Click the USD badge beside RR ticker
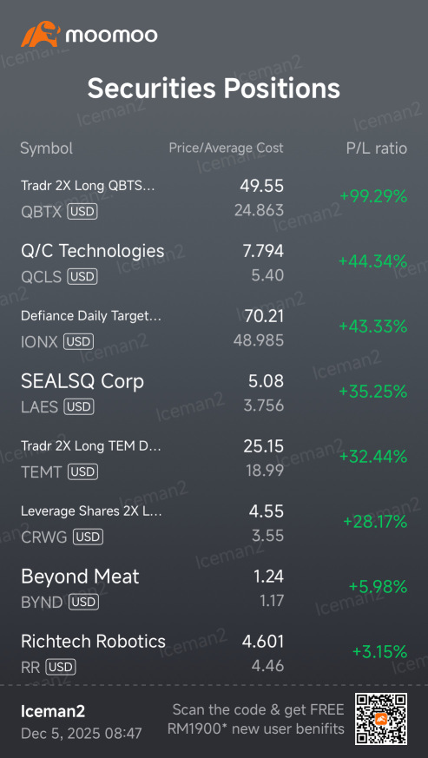This screenshot has height=758, width=428. tap(61, 668)
